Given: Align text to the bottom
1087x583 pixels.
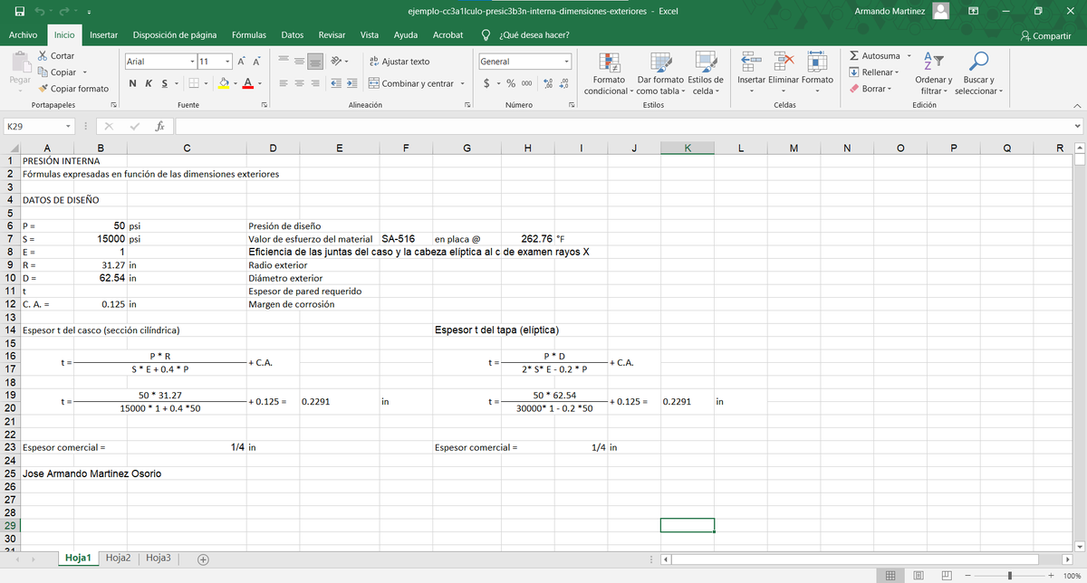Looking at the screenshot, I should tap(315, 62).
